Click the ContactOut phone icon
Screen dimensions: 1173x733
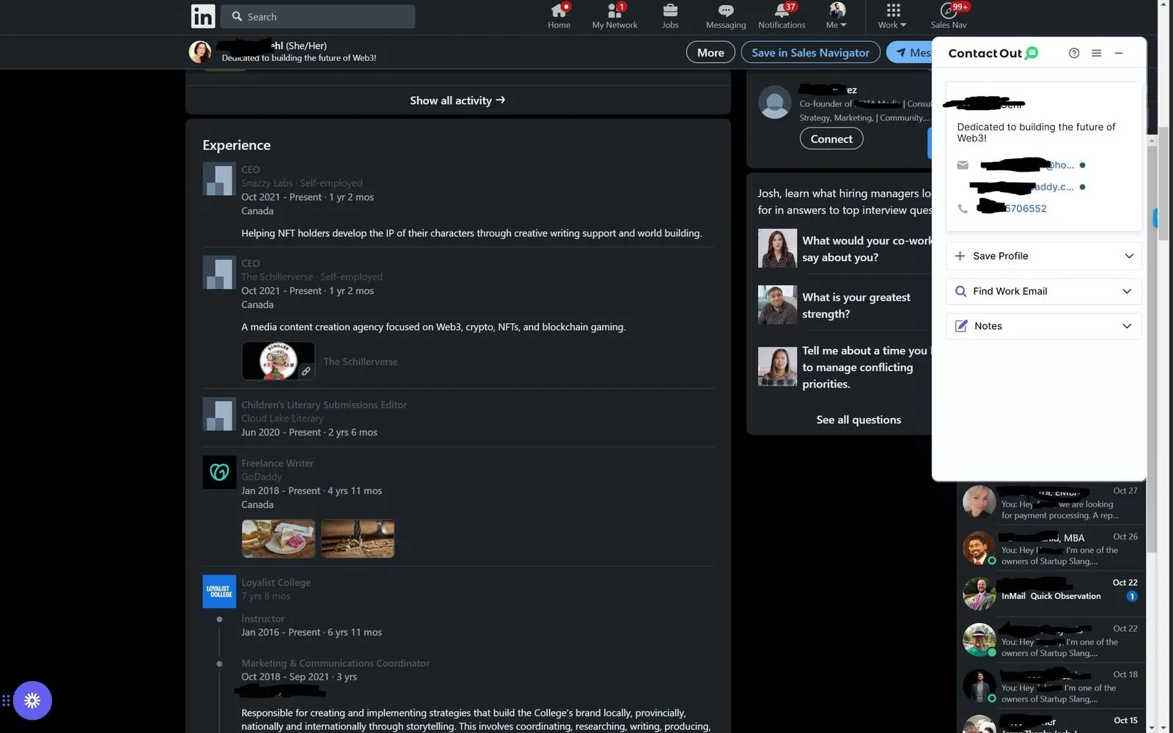tap(963, 209)
